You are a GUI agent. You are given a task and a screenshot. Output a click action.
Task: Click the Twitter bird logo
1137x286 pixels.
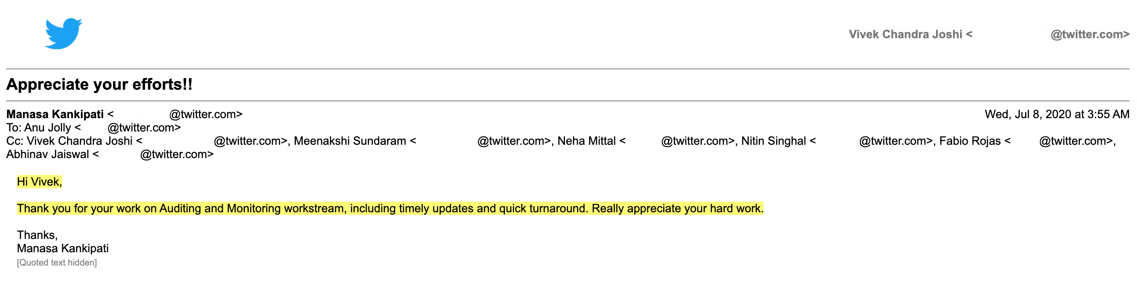click(64, 34)
